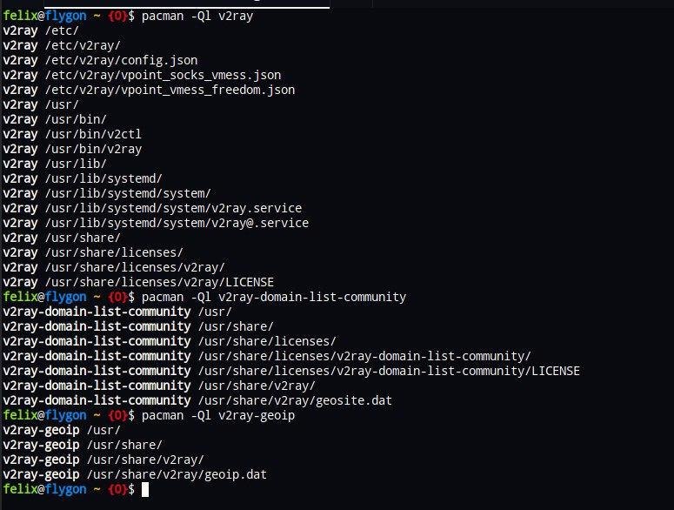Click 'felix' username in the first prompt
Image resolution: width=674 pixels, height=510 pixels.
(20, 17)
